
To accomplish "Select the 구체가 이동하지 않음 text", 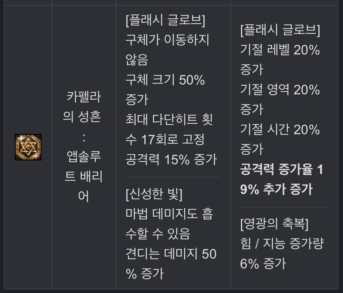I will pyautogui.click(x=167, y=50).
